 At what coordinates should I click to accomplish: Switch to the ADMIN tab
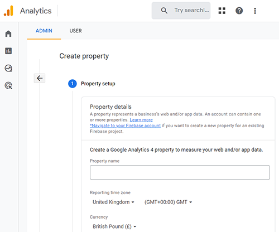click(x=44, y=31)
